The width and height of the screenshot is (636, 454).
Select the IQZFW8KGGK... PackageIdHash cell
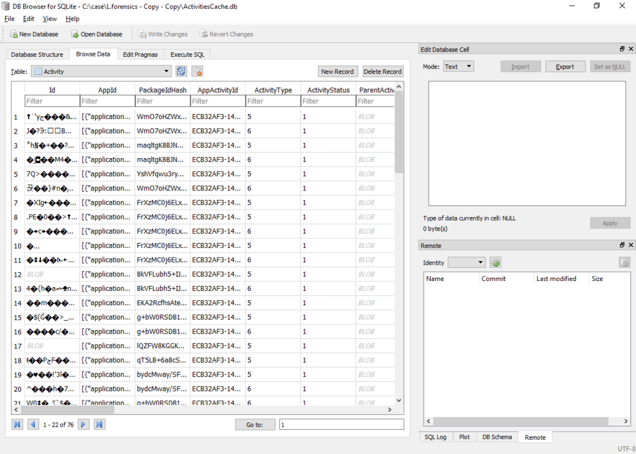tap(163, 346)
